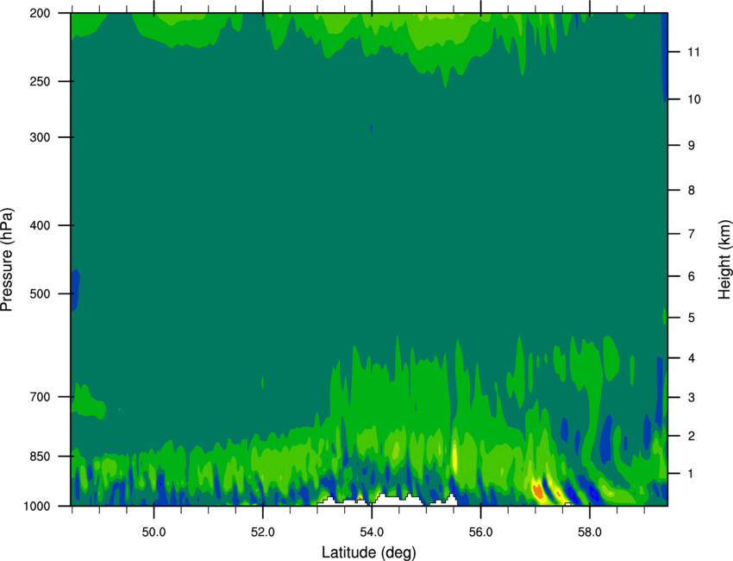Click the 200 pressure tick label
733x561 pixels.
40,13
